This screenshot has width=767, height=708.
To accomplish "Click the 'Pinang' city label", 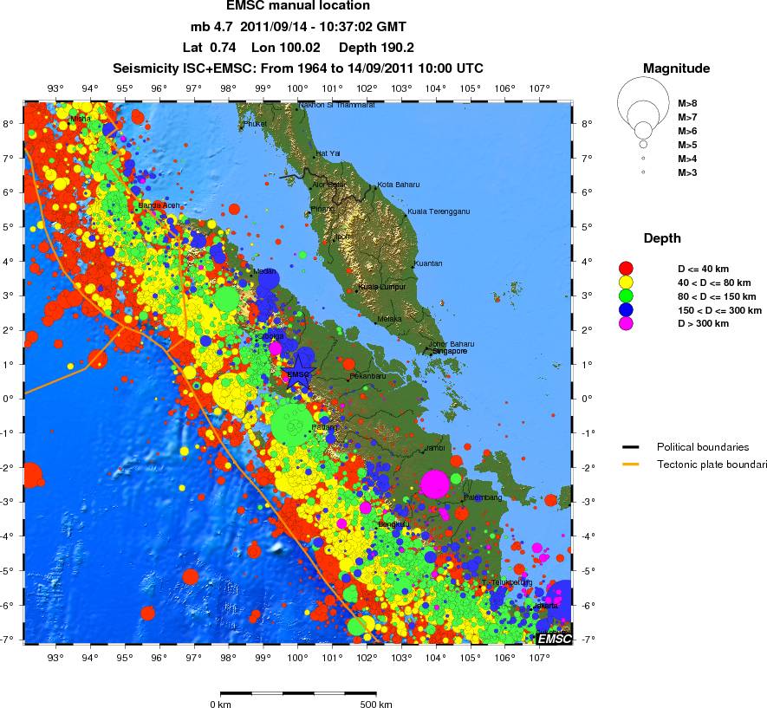I will (322, 209).
